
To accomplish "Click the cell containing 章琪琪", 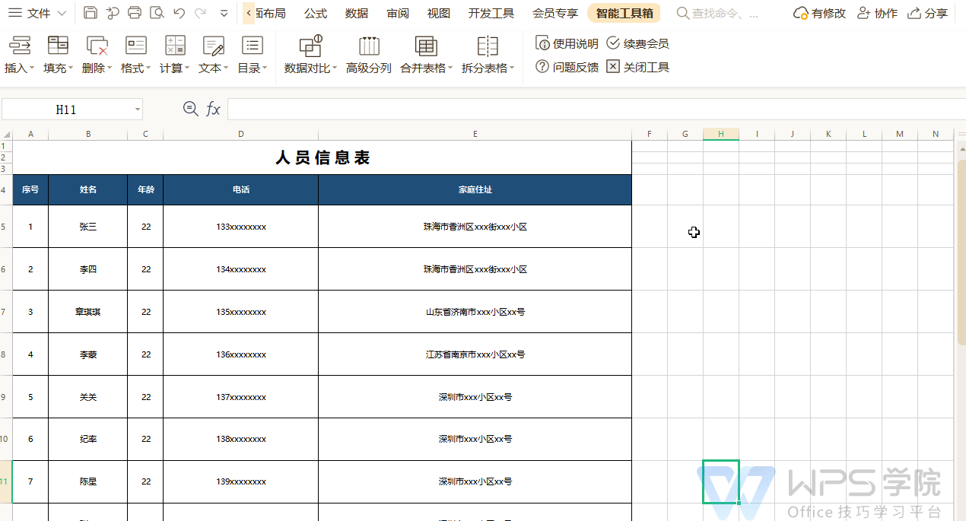I will pos(88,312).
